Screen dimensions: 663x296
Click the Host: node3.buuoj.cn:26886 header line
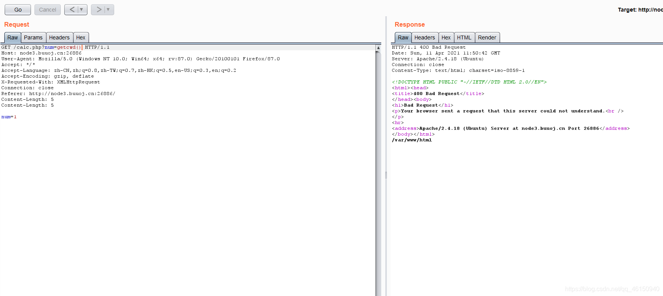[x=41, y=53]
